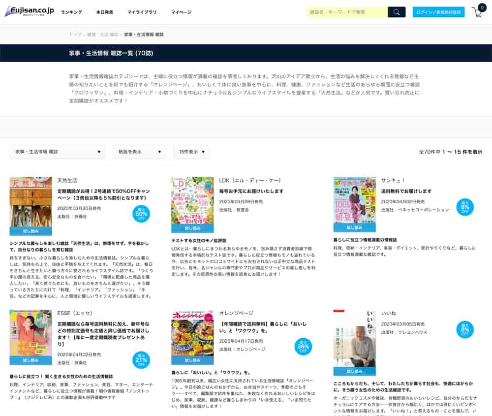
Task: Click the テストする女性のモノ批評誌 tagline
Action: coord(199,241)
